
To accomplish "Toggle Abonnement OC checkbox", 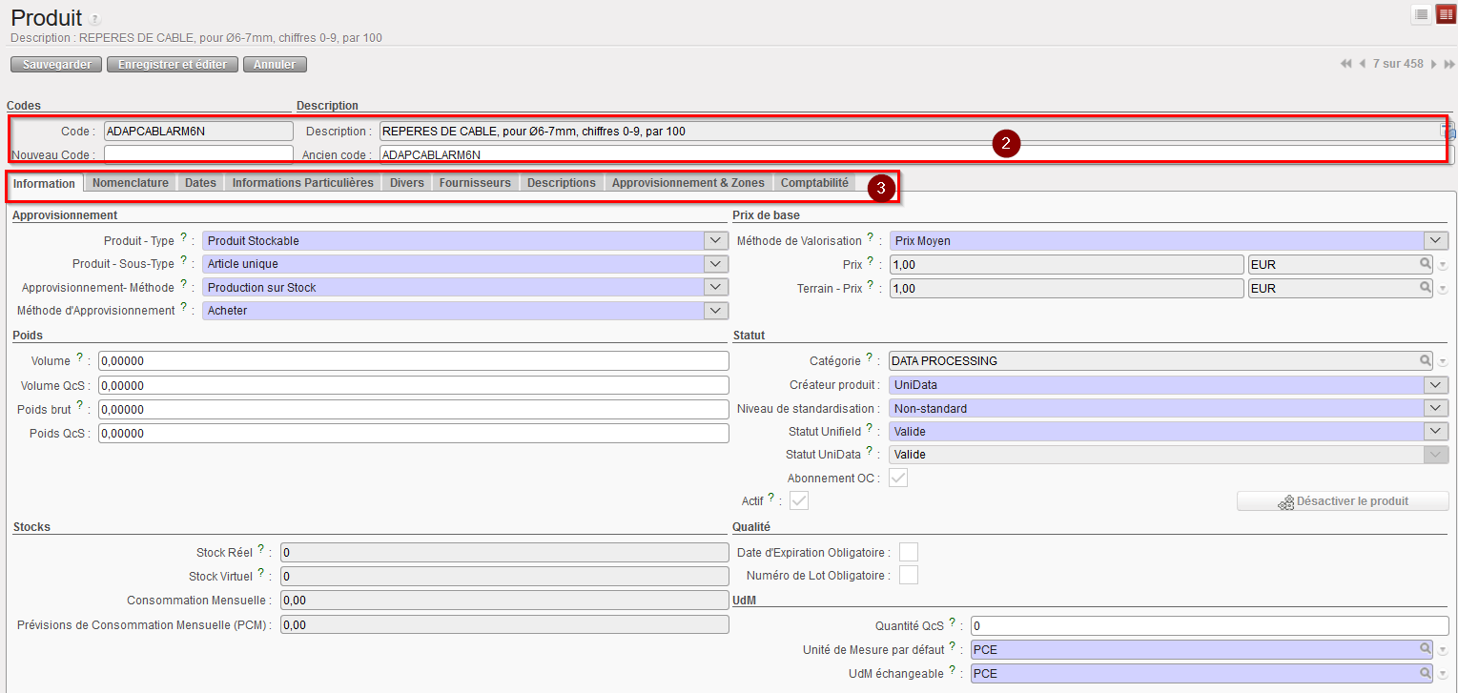I will (x=898, y=478).
